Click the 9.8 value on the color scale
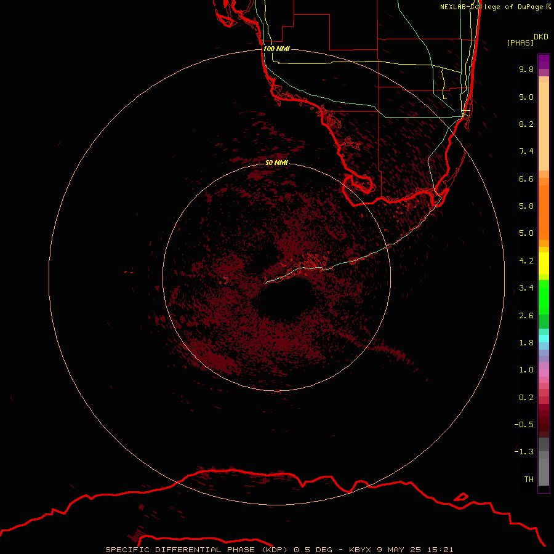This screenshot has height=554, width=554. click(x=526, y=69)
